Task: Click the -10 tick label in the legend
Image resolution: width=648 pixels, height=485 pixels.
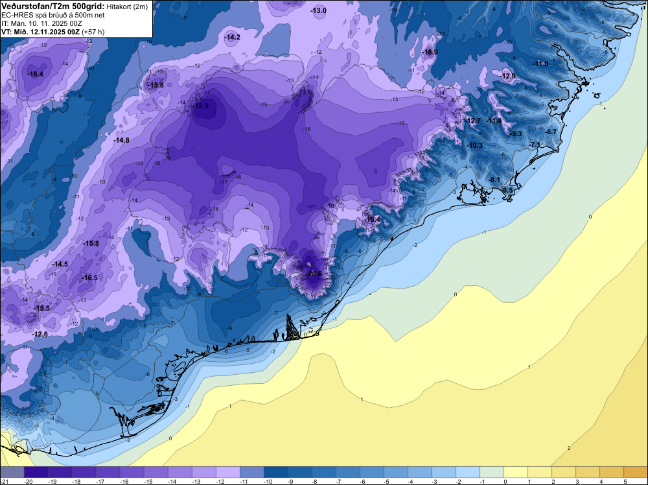Action: coord(268,482)
